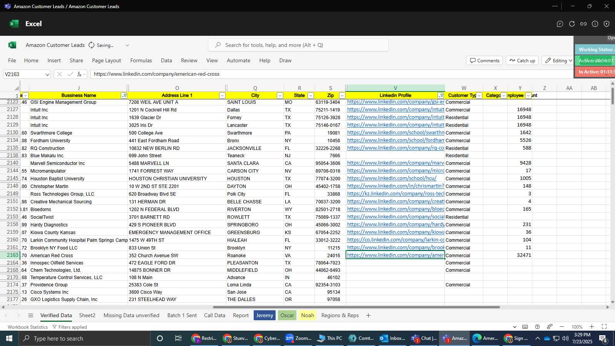Switch to the Call Data sheet tab
Image resolution: width=615 pixels, height=346 pixels.
[x=214, y=315]
